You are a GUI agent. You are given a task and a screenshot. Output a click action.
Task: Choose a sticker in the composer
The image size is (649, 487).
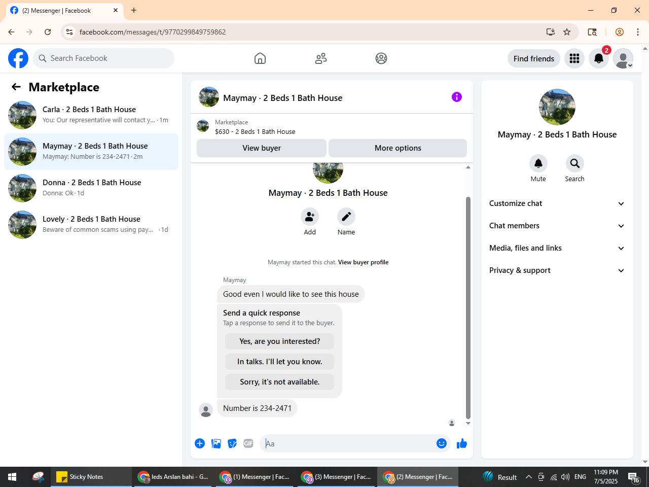[x=233, y=443]
